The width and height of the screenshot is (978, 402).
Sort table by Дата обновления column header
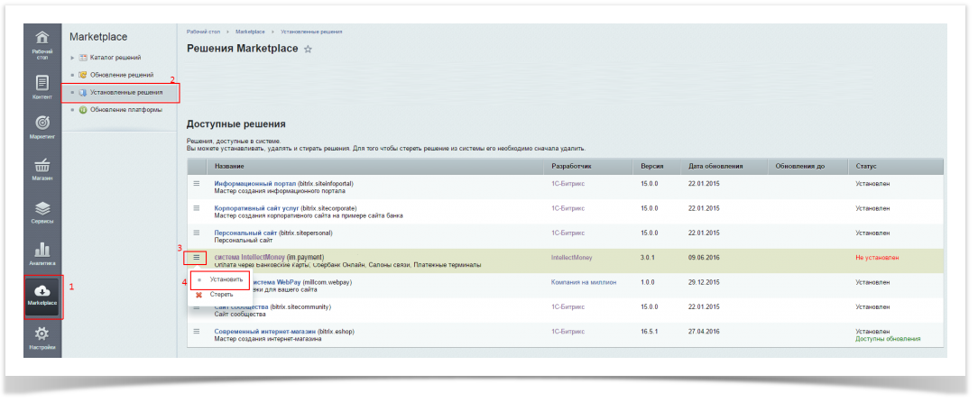tap(715, 167)
